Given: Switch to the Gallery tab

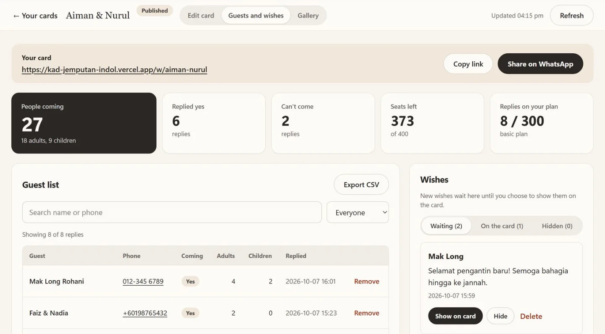Looking at the screenshot, I should pos(308,16).
